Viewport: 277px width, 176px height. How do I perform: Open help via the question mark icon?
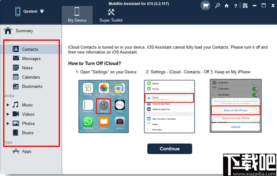pos(235,6)
